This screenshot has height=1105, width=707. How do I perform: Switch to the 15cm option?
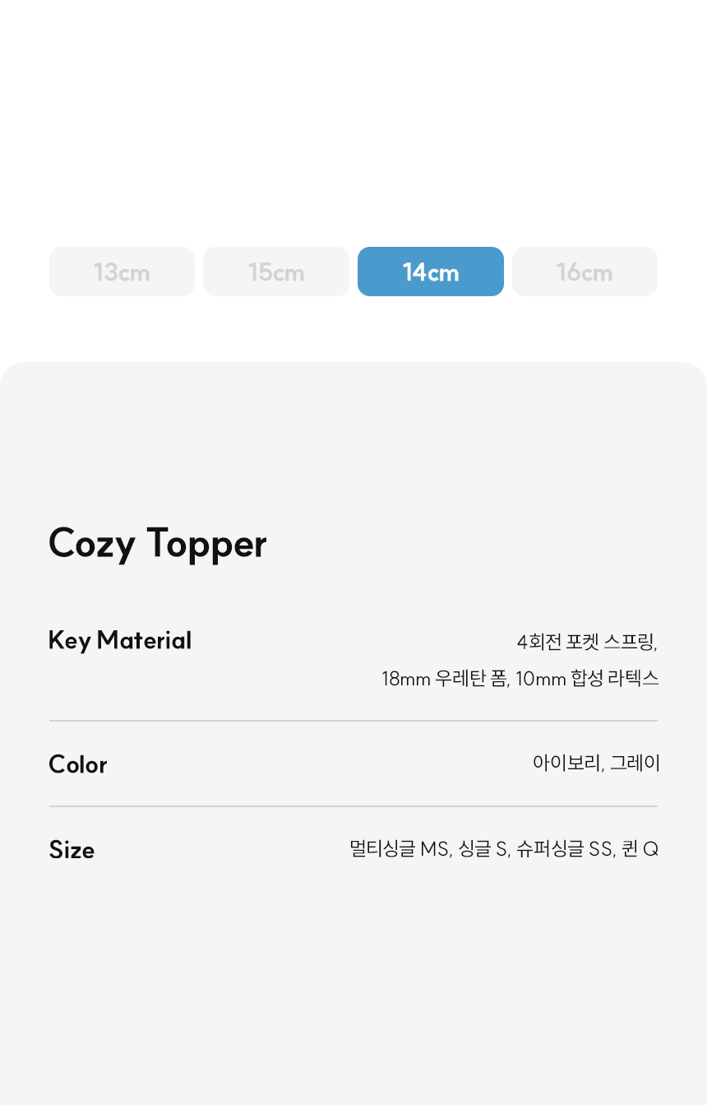(x=276, y=272)
